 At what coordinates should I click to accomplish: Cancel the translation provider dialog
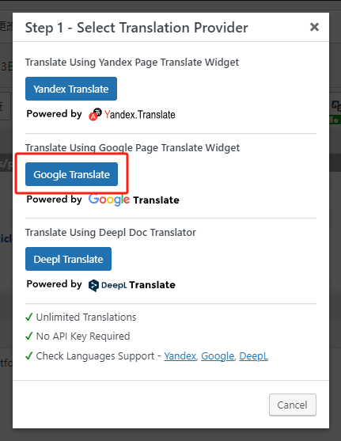(293, 405)
